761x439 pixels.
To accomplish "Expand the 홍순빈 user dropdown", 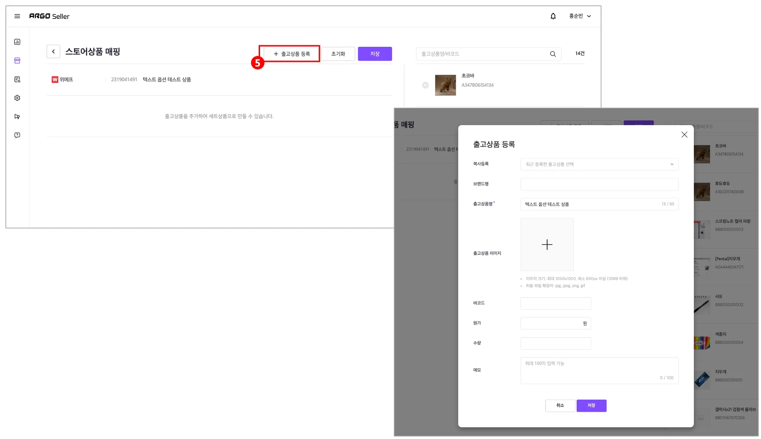I will click(580, 16).
